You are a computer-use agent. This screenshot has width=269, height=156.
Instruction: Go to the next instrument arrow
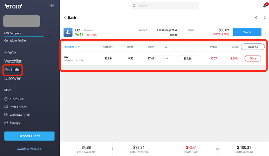pyautogui.click(x=264, y=17)
